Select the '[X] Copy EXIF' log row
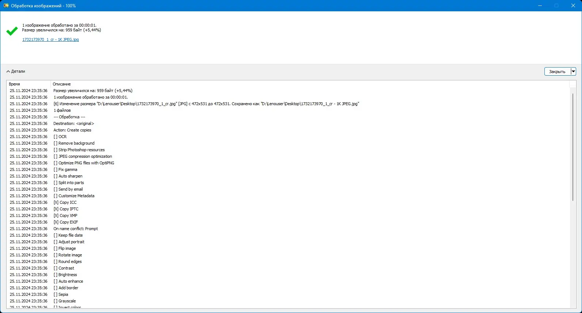This screenshot has height=313, width=582. (x=288, y=222)
